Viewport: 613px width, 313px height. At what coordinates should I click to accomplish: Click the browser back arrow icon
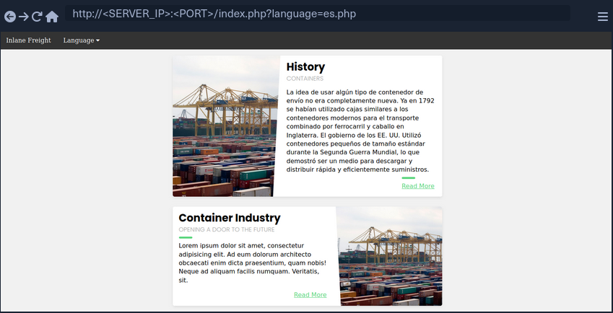point(10,16)
